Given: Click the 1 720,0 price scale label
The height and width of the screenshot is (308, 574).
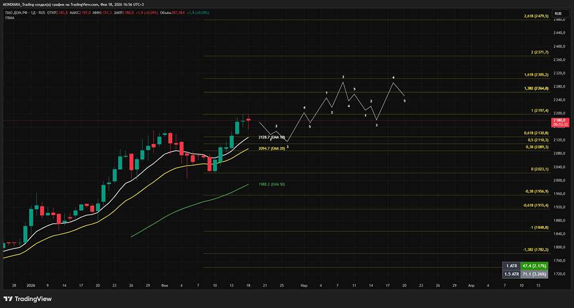Looking at the screenshot, I should [x=559, y=274].
